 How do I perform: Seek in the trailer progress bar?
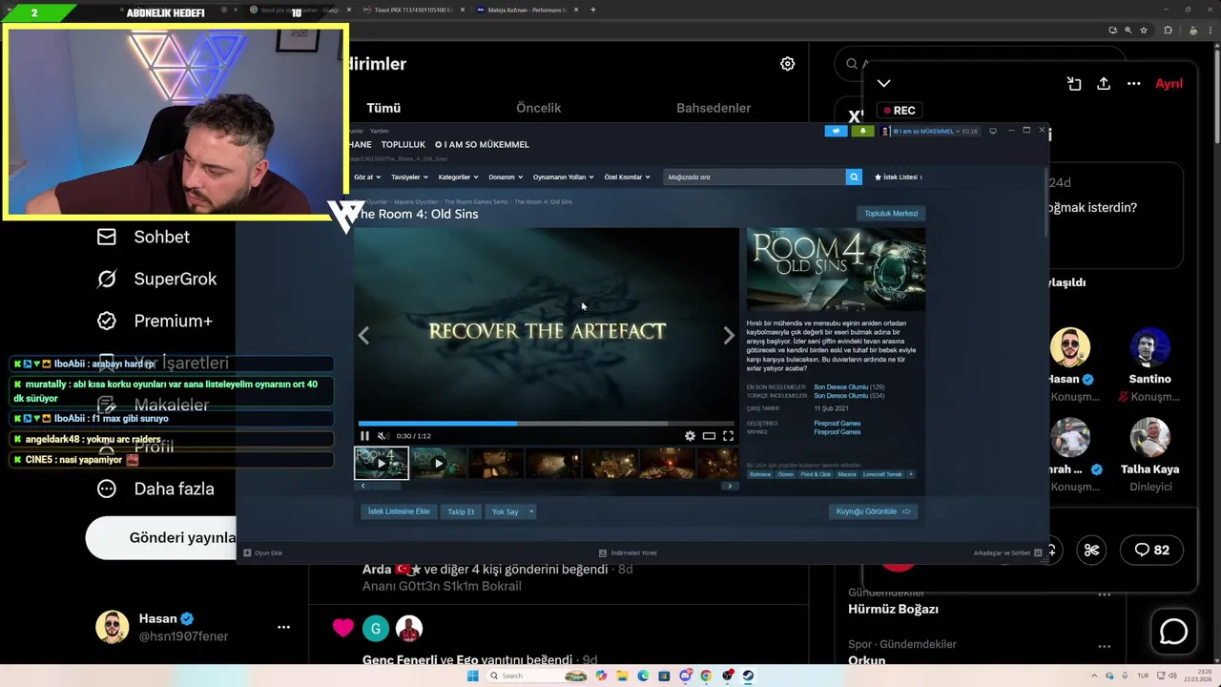(x=547, y=423)
